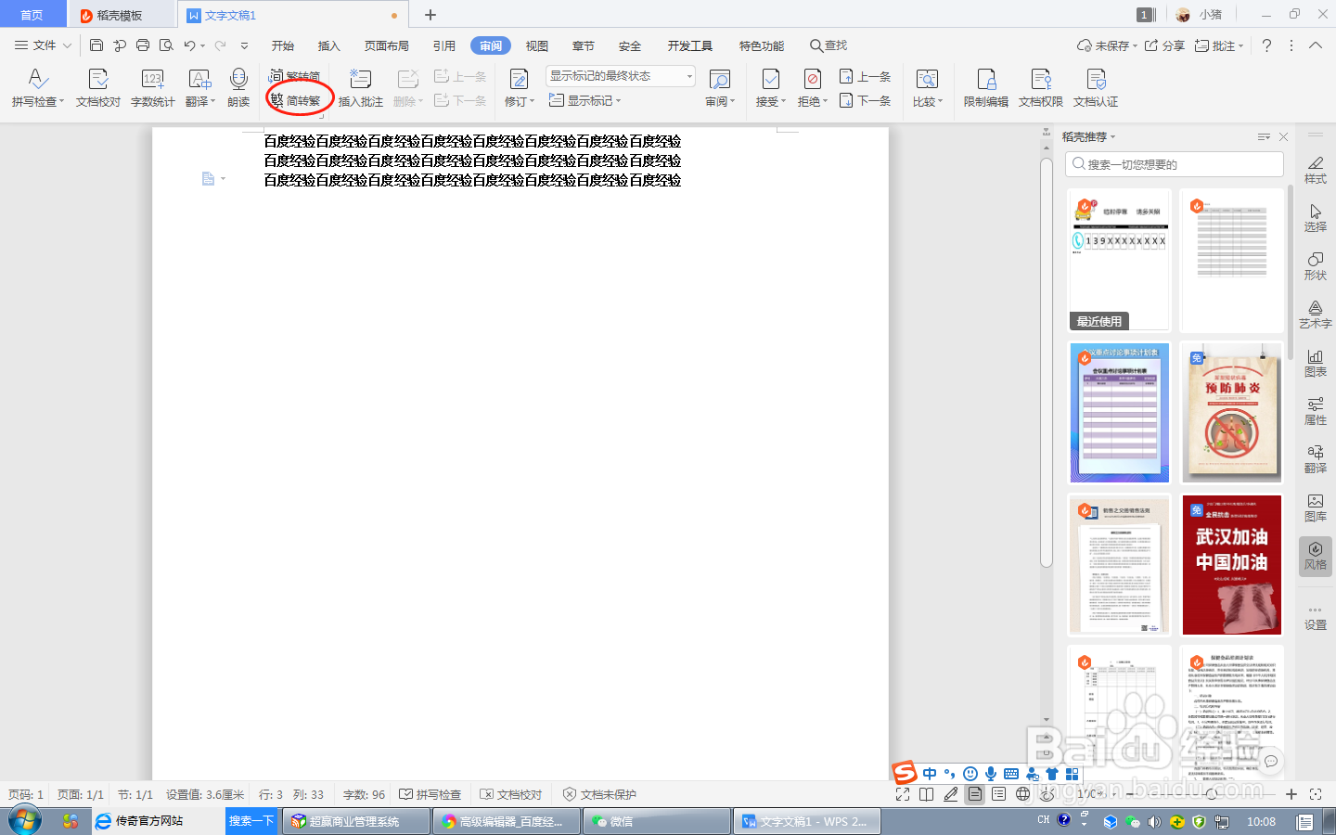Screen dimensions: 1336x835
Task: Click the print icon in quick access toolbar
Action: click(x=143, y=45)
